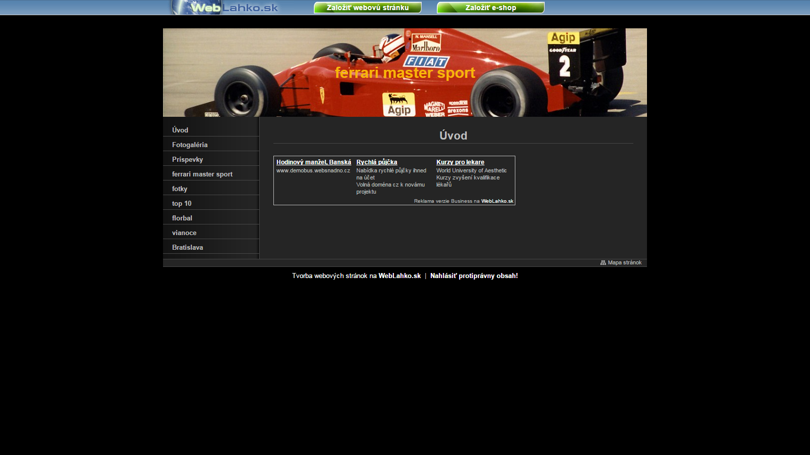Image resolution: width=810 pixels, height=455 pixels.
Task: Go to the Bratislava page
Action: point(211,247)
